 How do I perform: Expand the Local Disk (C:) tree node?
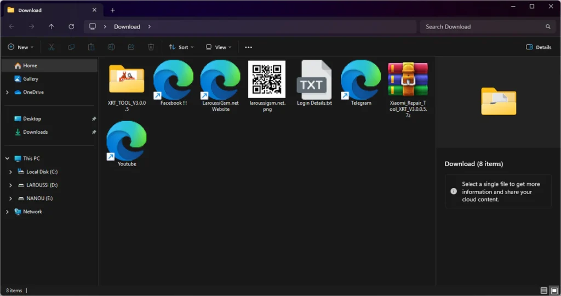(11, 172)
